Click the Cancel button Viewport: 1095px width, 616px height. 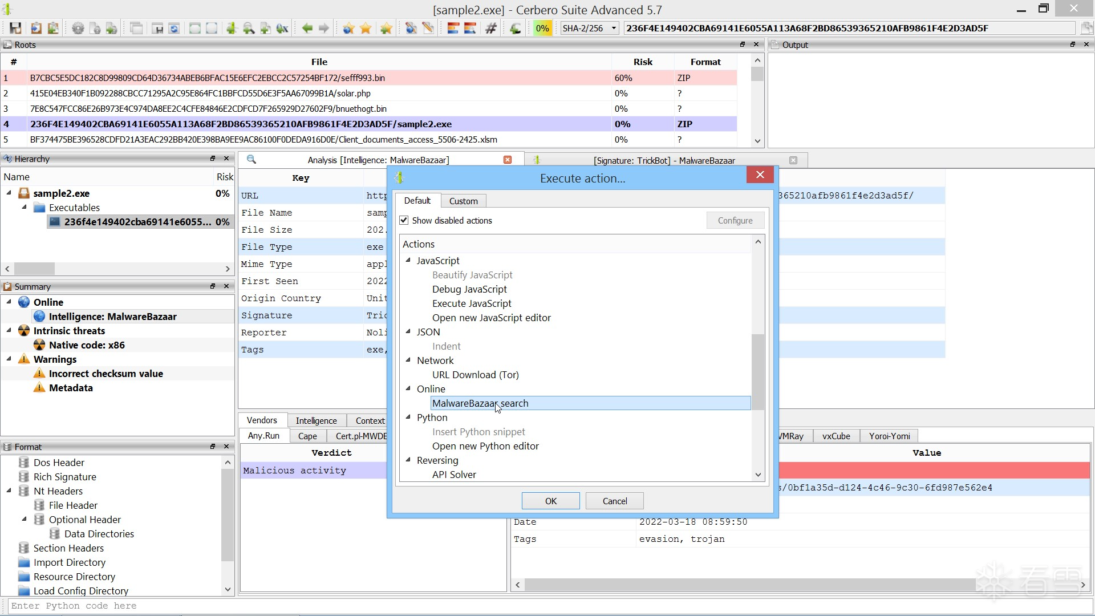(x=614, y=501)
